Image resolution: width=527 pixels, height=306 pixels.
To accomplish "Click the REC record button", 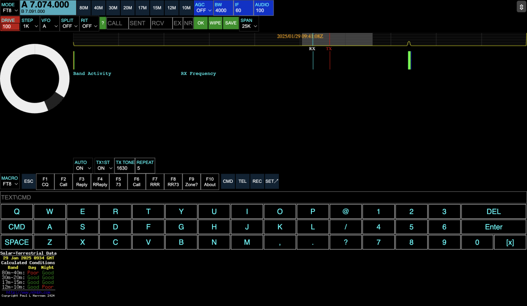I will tap(257, 181).
